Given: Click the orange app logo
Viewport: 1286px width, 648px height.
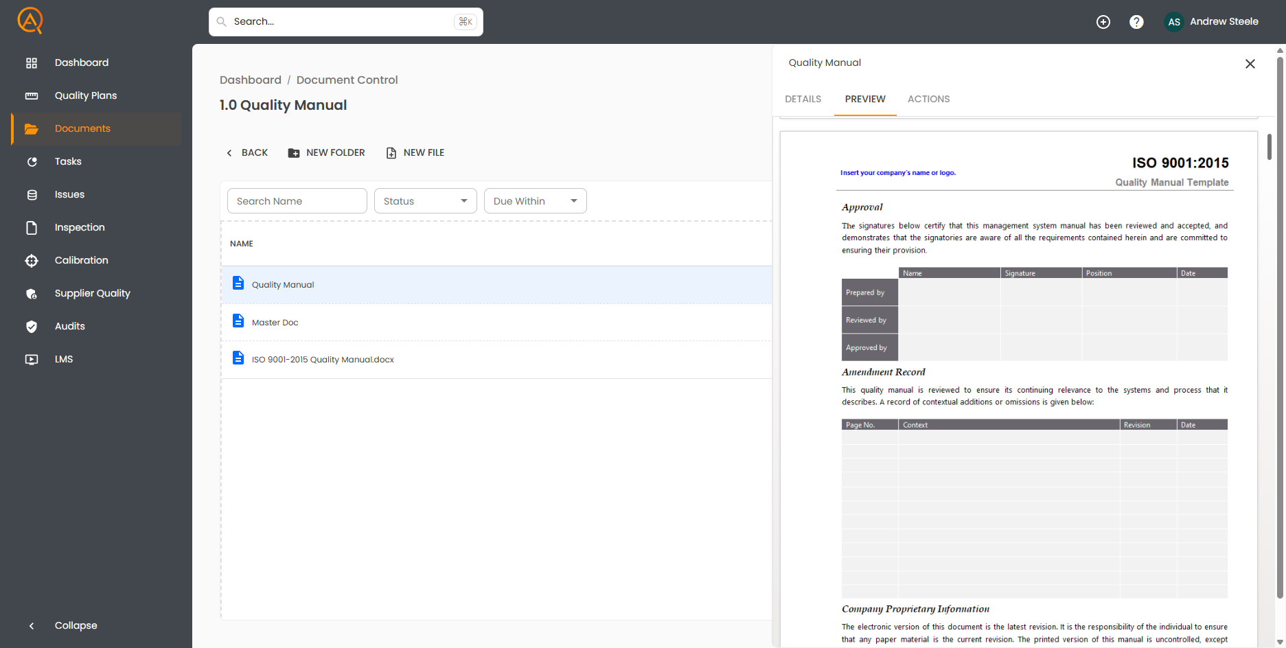Looking at the screenshot, I should click(30, 21).
